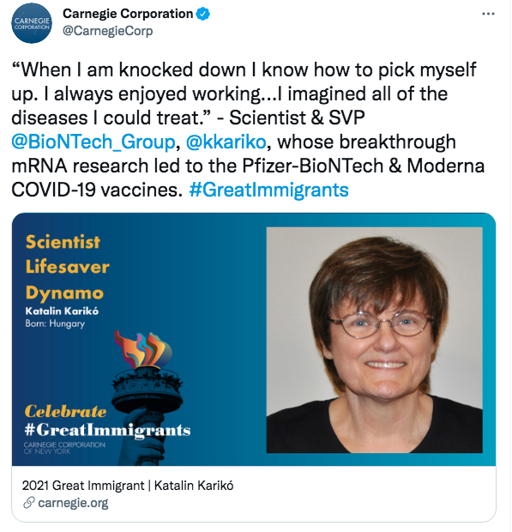Click the Katalin Karikó name on the card
This screenshot has width=512, height=532.
pos(62,311)
